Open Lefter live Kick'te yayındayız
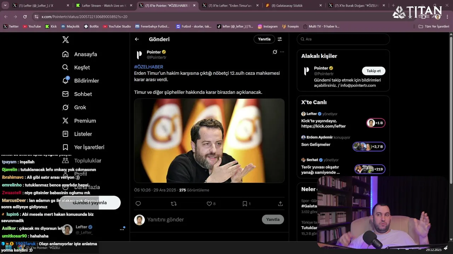 (x=343, y=120)
